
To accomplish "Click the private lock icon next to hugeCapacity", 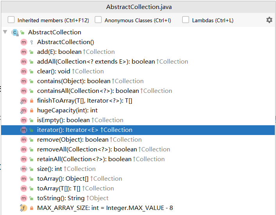I will click(x=32, y=110).
